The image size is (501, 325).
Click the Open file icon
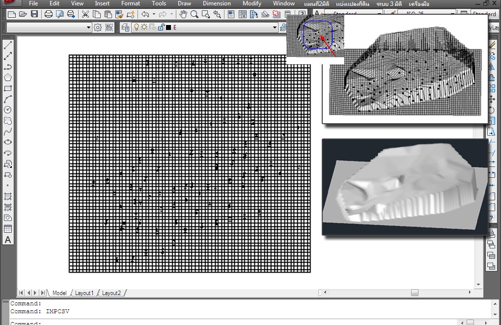tap(23, 14)
